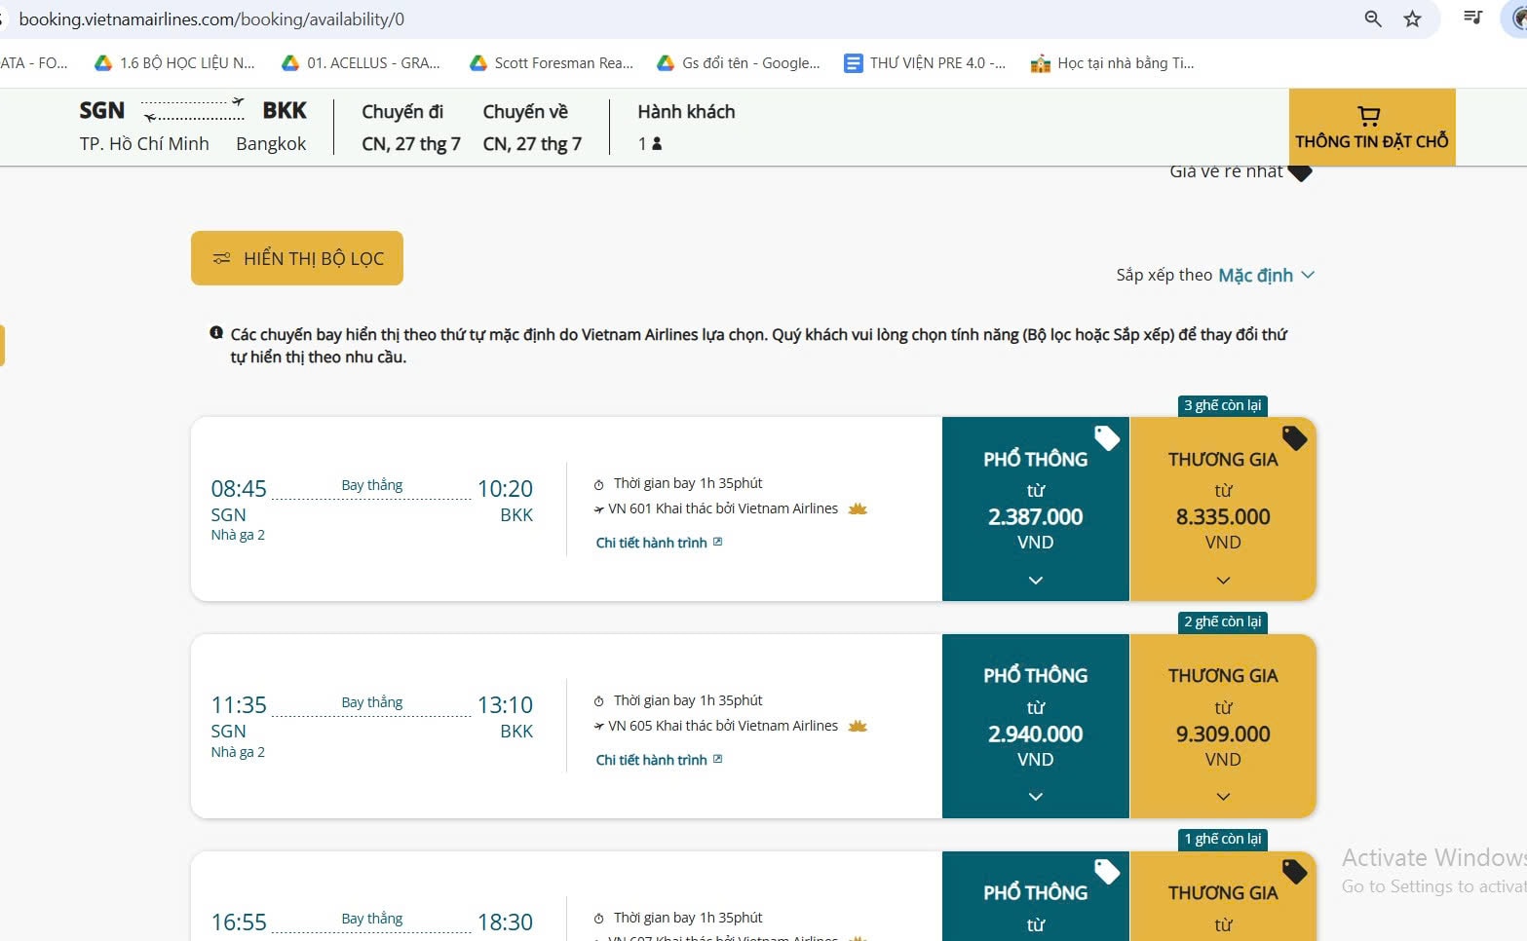The image size is (1527, 941).
Task: Click price tag on 16:55 THƯƠNG GIA card
Action: [x=1294, y=872]
